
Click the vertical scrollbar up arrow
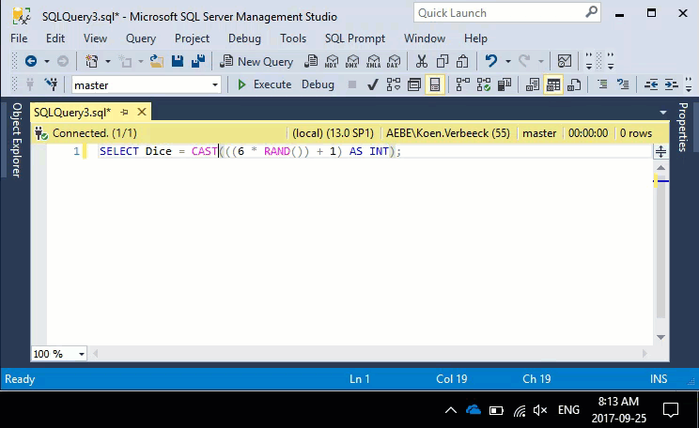[660, 168]
